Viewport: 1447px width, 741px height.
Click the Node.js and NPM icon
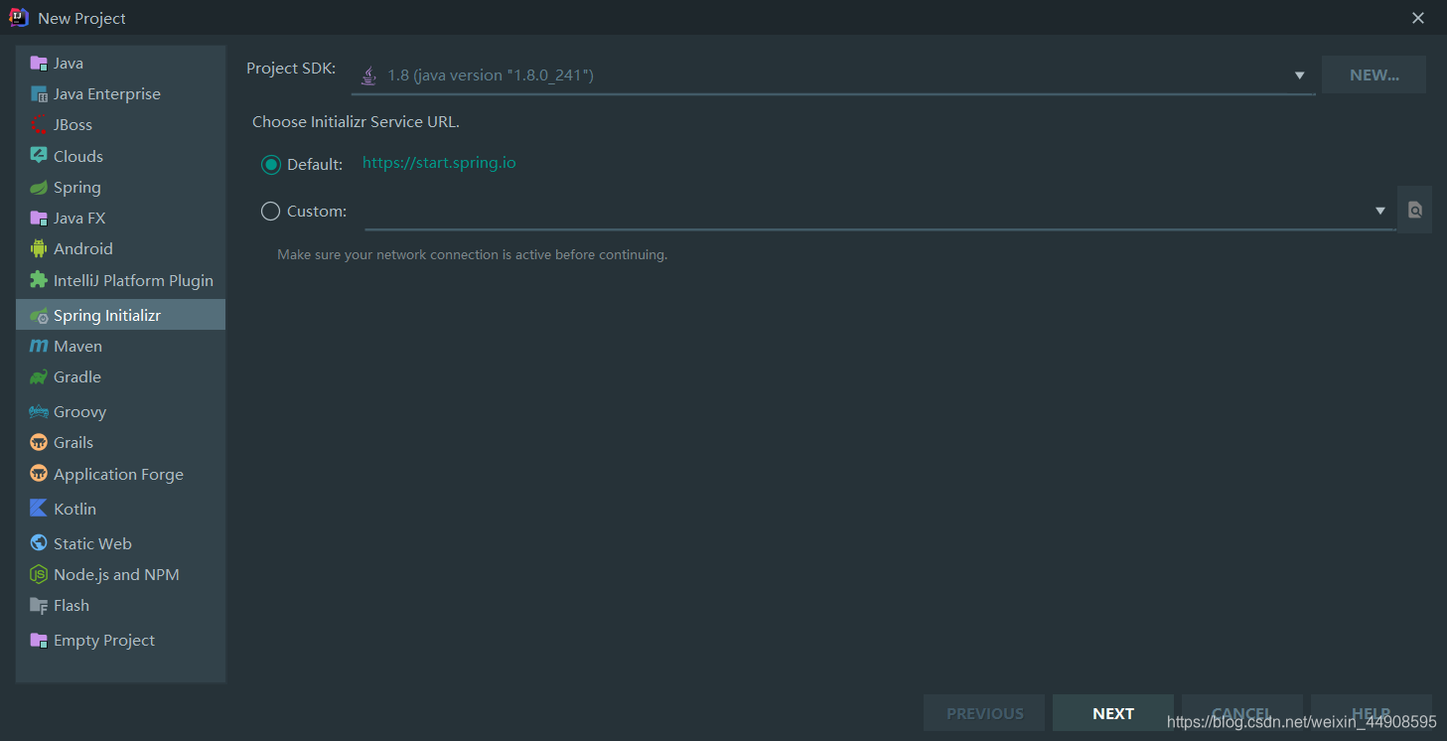pos(39,574)
